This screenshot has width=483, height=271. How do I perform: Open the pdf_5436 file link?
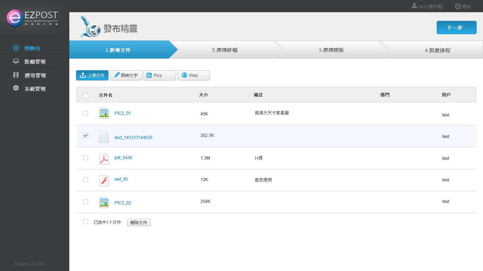pos(123,158)
